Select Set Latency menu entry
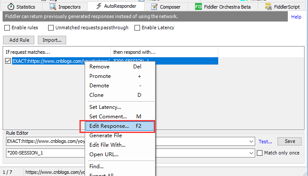308x176 pixels. coord(105,107)
